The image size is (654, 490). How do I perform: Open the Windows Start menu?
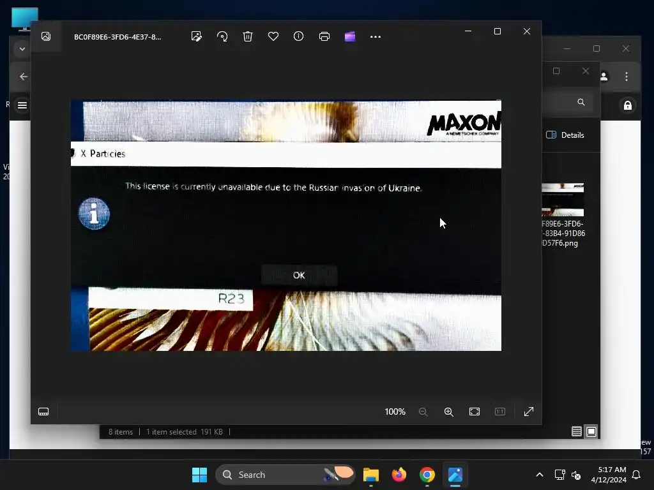(x=199, y=475)
